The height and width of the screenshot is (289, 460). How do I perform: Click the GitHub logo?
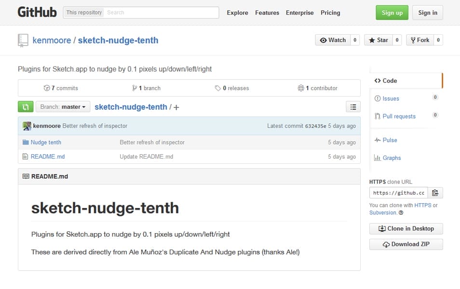[37, 12]
